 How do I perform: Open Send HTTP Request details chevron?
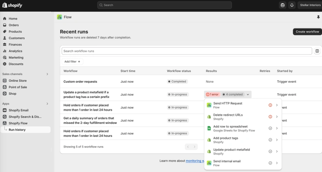tap(277, 105)
